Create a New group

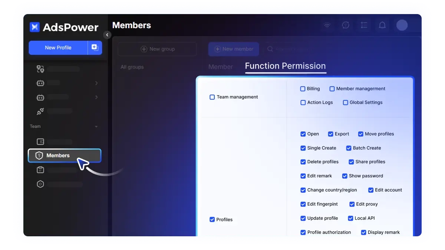157,49
